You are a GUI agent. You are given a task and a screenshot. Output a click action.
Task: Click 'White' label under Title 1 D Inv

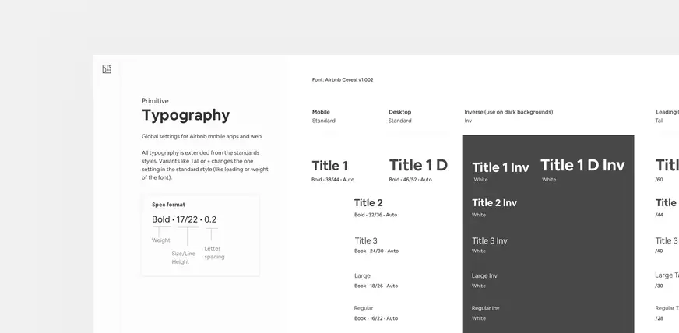(x=549, y=180)
